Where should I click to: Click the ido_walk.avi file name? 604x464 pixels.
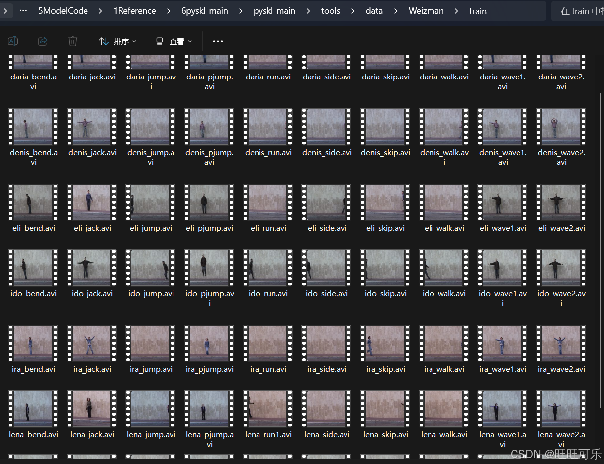pyautogui.click(x=444, y=294)
